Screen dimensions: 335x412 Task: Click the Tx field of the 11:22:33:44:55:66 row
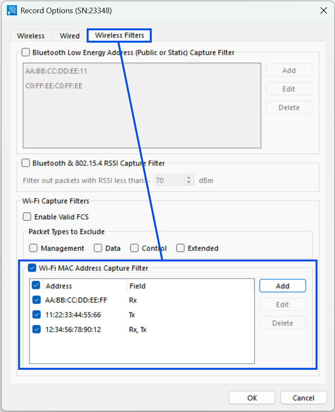132,315
